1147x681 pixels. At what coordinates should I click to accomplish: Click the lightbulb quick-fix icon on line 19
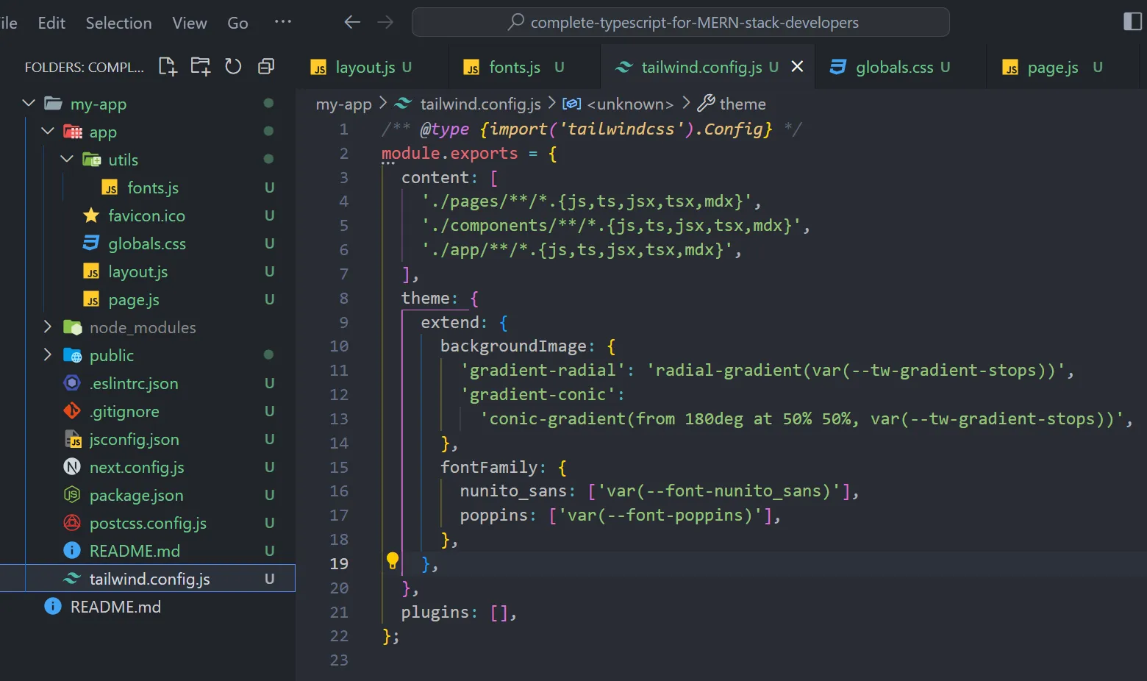(393, 562)
